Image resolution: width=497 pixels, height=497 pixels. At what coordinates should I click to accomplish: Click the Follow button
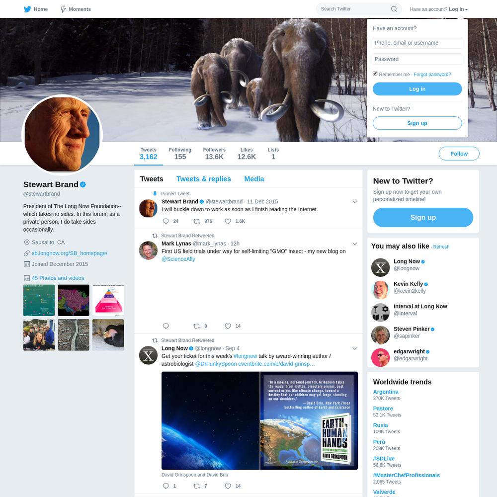click(459, 154)
